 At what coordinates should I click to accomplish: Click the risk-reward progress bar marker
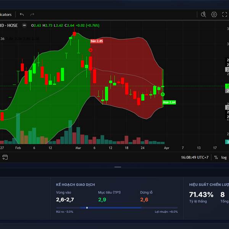(x=87, y=208)
